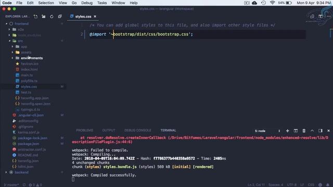Open protractor.conf.js file
Screen dimensions: 333x187
(x=32, y=150)
